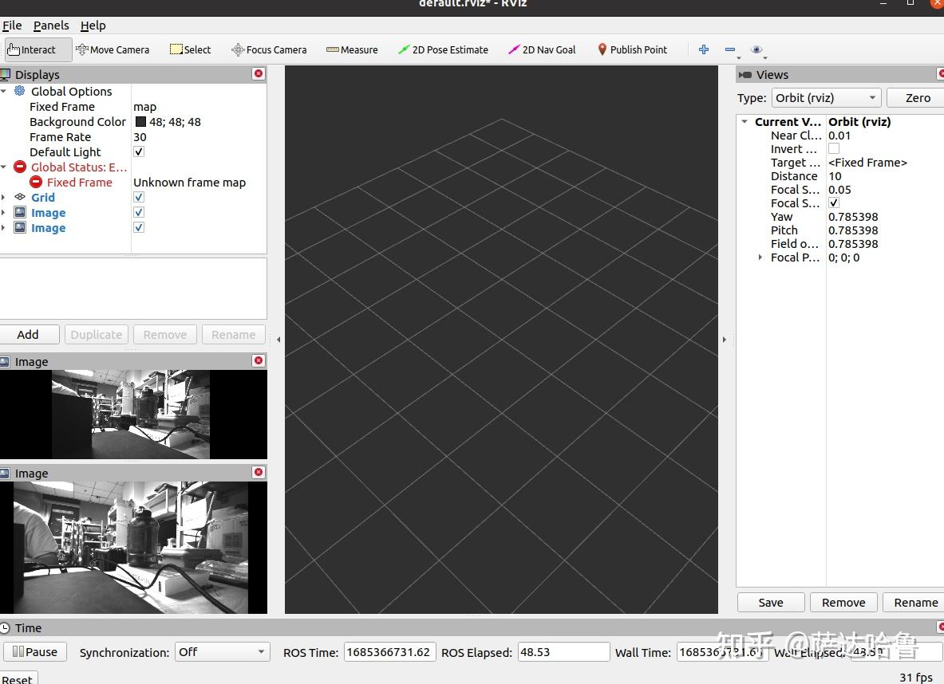Screen dimensions: 944x684
Task: Click the Zero view button
Action: click(916, 97)
